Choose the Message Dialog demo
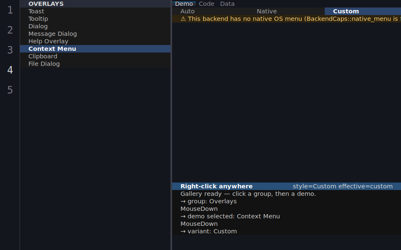The height and width of the screenshot is (250, 401). [95, 34]
